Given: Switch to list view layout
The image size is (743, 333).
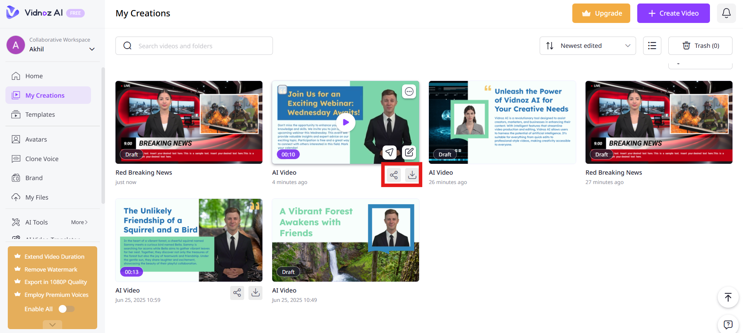Looking at the screenshot, I should (x=652, y=46).
